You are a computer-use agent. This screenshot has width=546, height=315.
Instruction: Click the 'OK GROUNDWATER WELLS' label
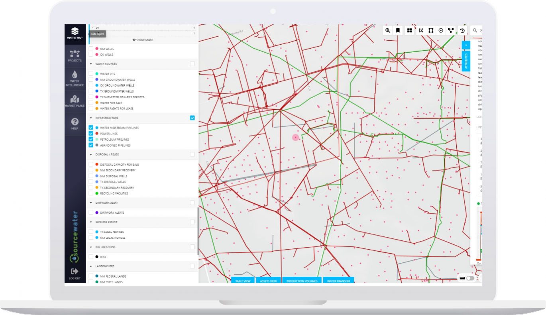tap(117, 85)
